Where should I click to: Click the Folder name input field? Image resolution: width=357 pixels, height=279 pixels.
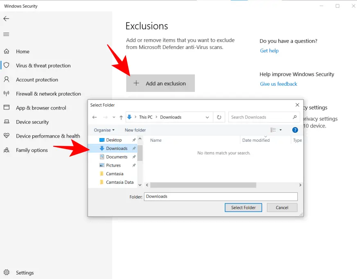pyautogui.click(x=221, y=196)
